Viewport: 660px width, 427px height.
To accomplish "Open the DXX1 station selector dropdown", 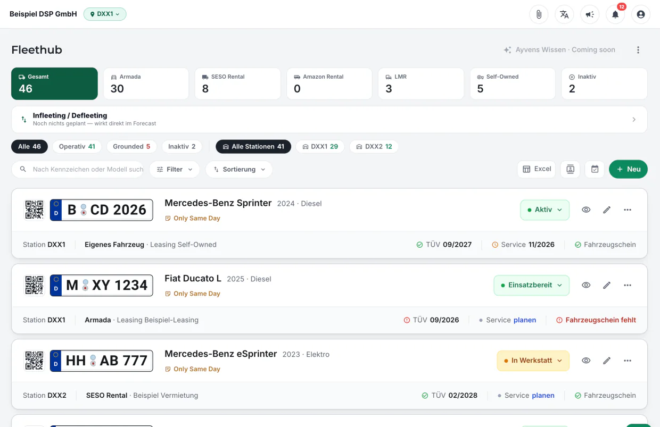I will pyautogui.click(x=105, y=14).
